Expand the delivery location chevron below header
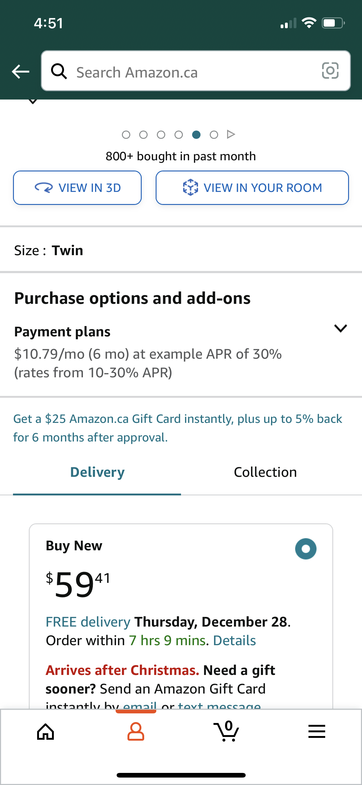 [x=33, y=101]
